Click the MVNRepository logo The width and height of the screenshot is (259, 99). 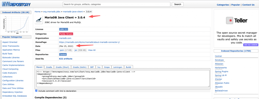pos(16,4)
